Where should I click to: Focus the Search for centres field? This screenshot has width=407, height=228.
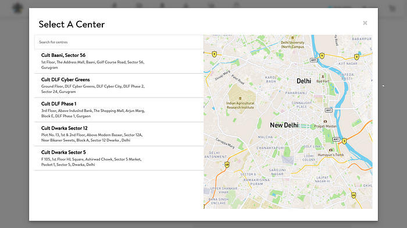point(119,42)
